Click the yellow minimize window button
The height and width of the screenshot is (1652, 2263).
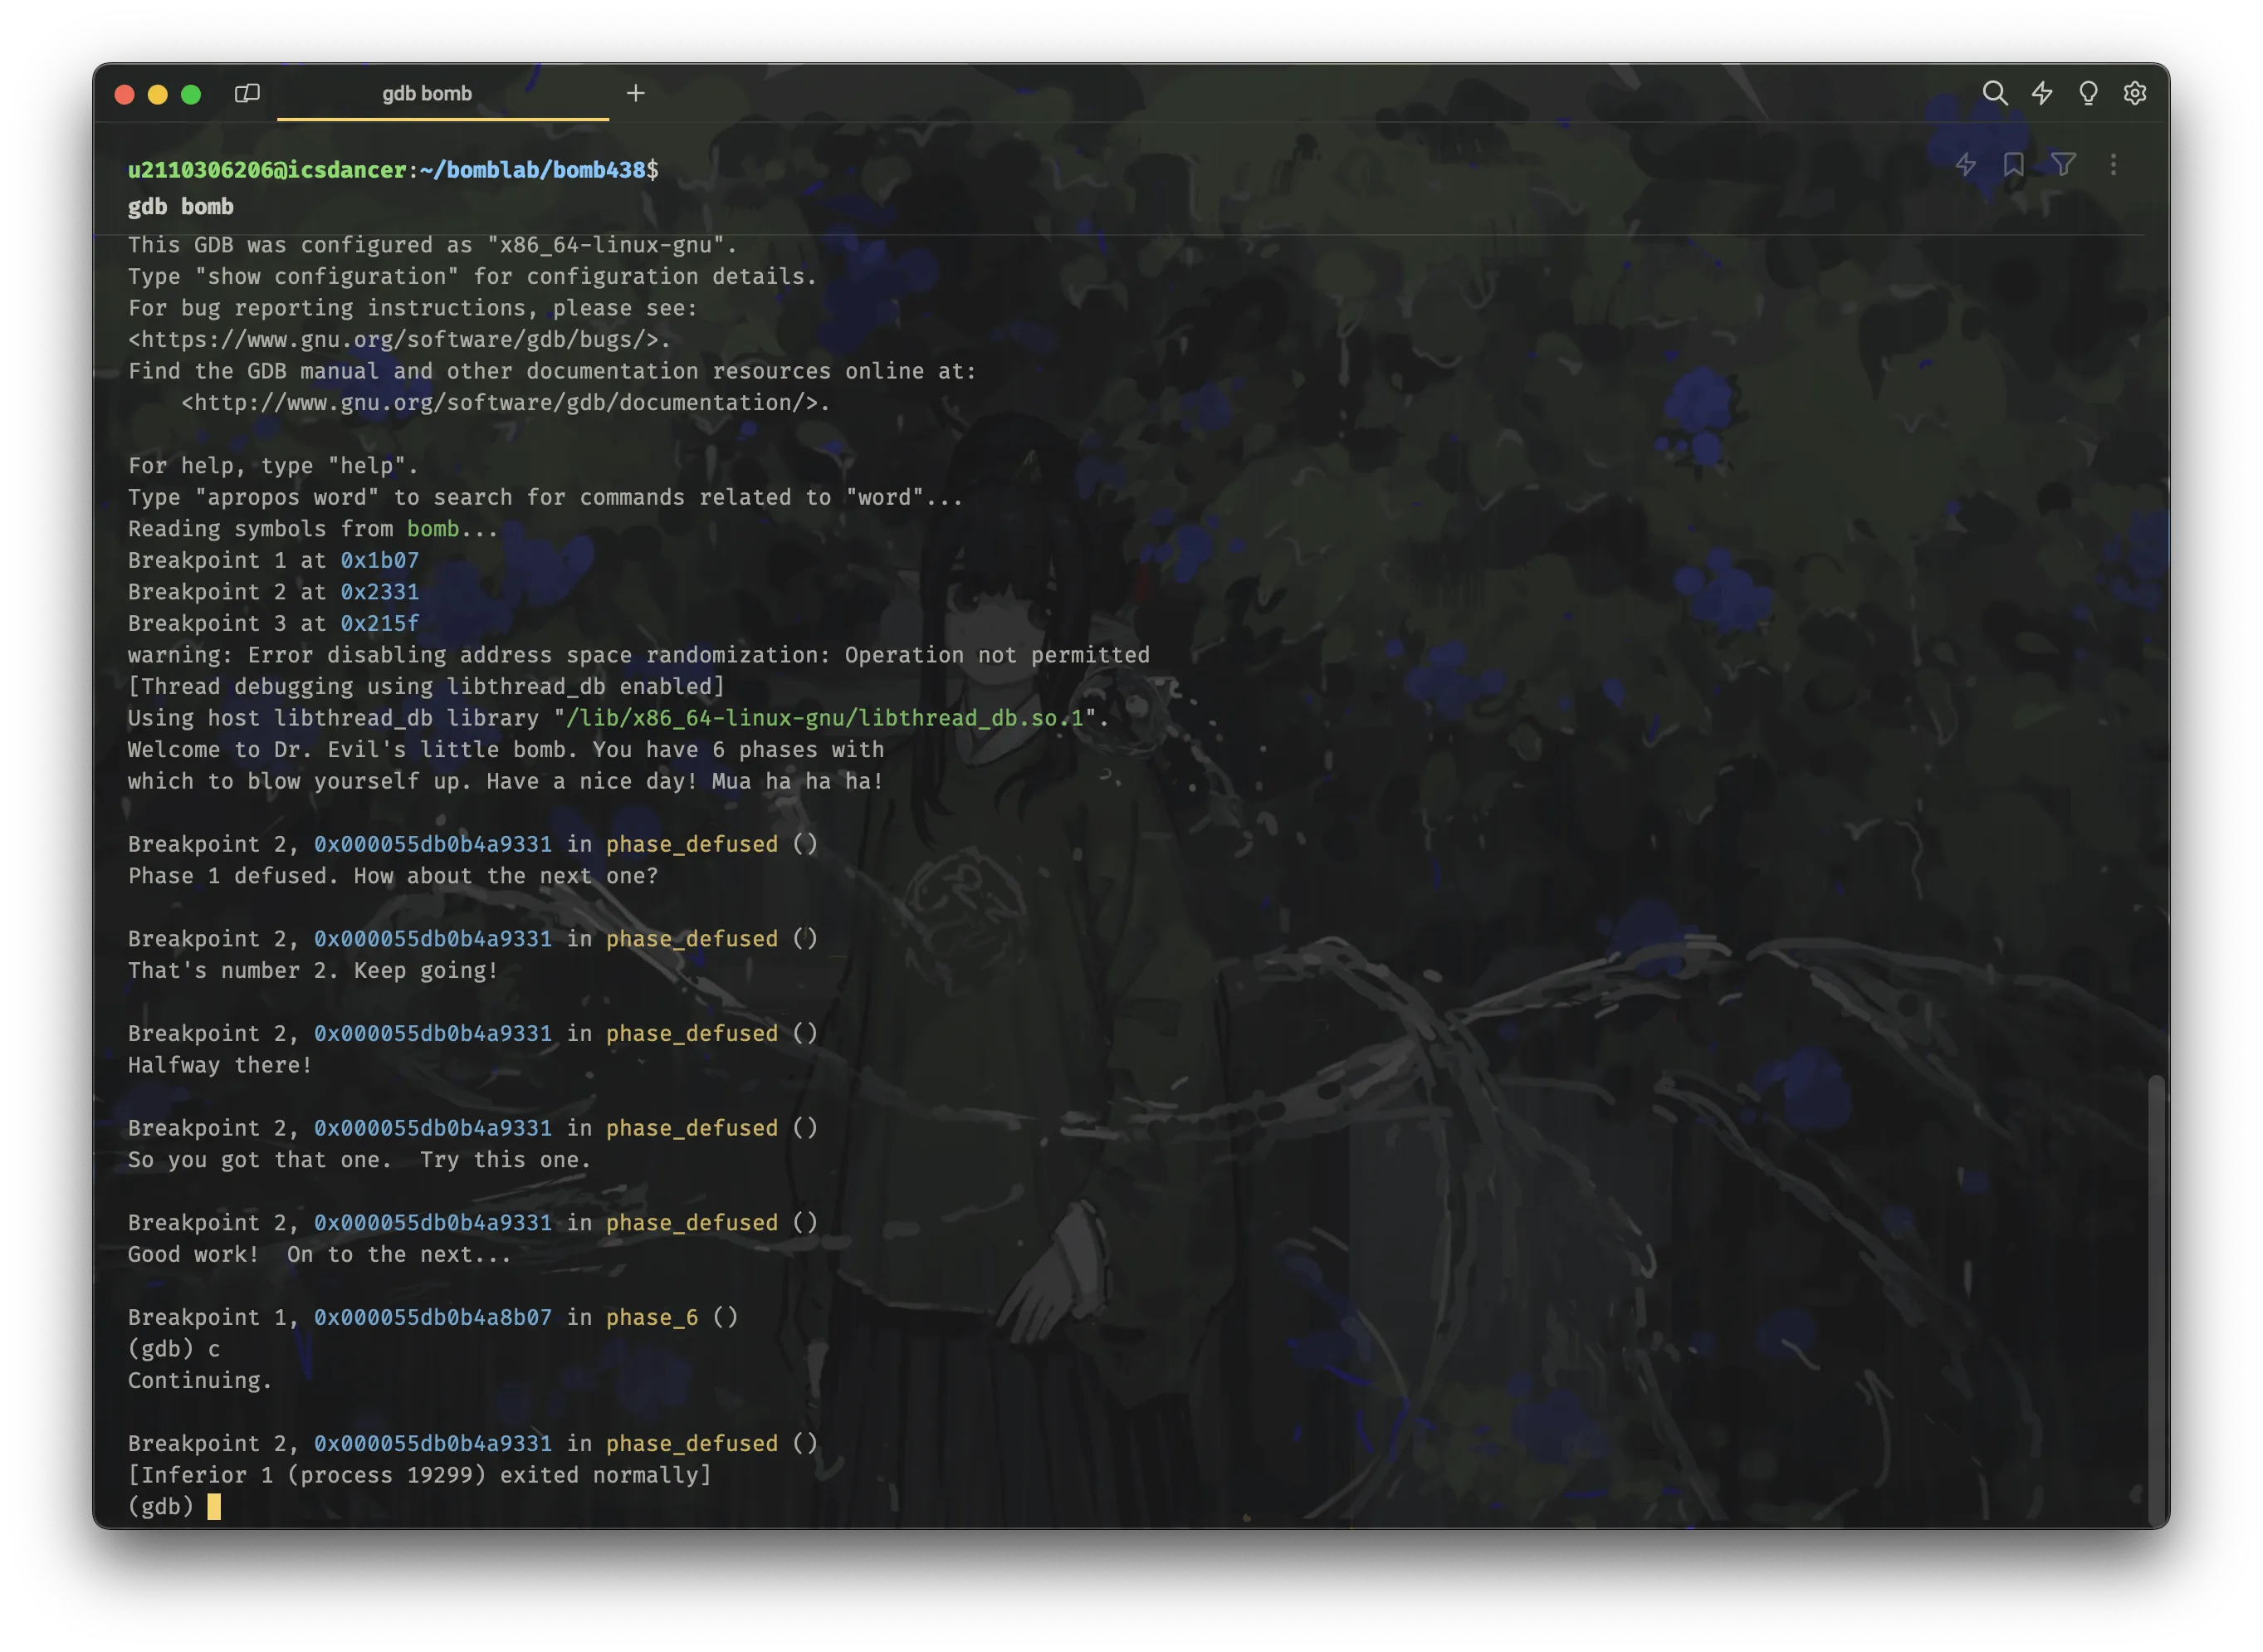pyautogui.click(x=157, y=94)
